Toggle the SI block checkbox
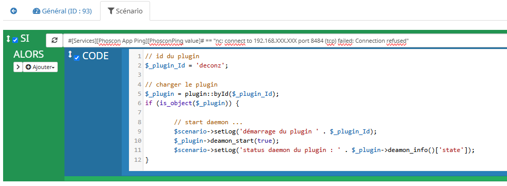The height and width of the screenshot is (186, 507). point(15,40)
